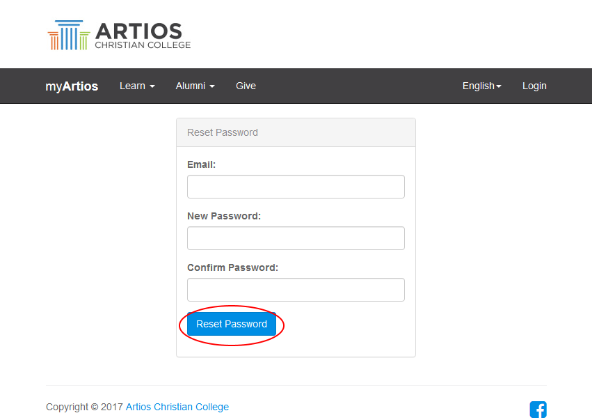Click the Alumni menu caret arrow
This screenshot has height=420, width=592.
pos(212,87)
